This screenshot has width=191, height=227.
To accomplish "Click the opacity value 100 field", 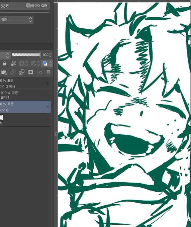I will 45,55.
